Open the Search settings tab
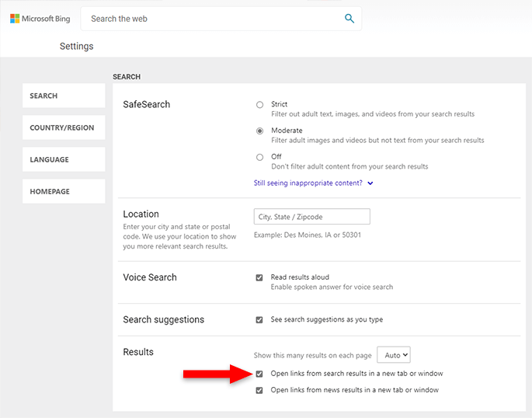This screenshot has width=532, height=418. [x=64, y=96]
